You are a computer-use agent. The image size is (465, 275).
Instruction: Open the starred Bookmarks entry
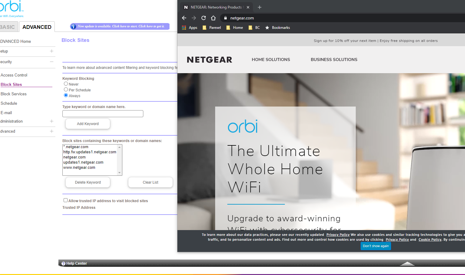278,28
